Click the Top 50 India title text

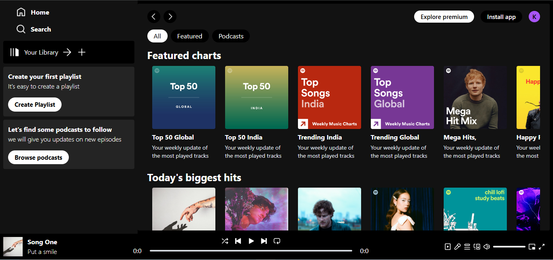(244, 137)
